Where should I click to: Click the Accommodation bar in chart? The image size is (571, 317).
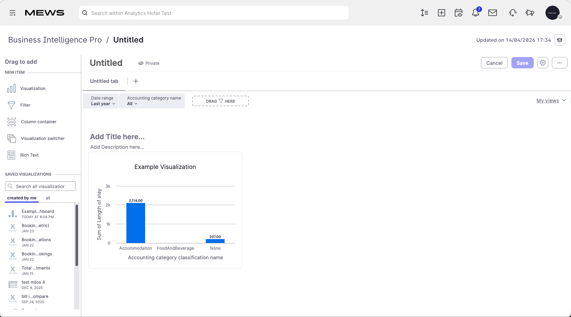click(x=135, y=223)
